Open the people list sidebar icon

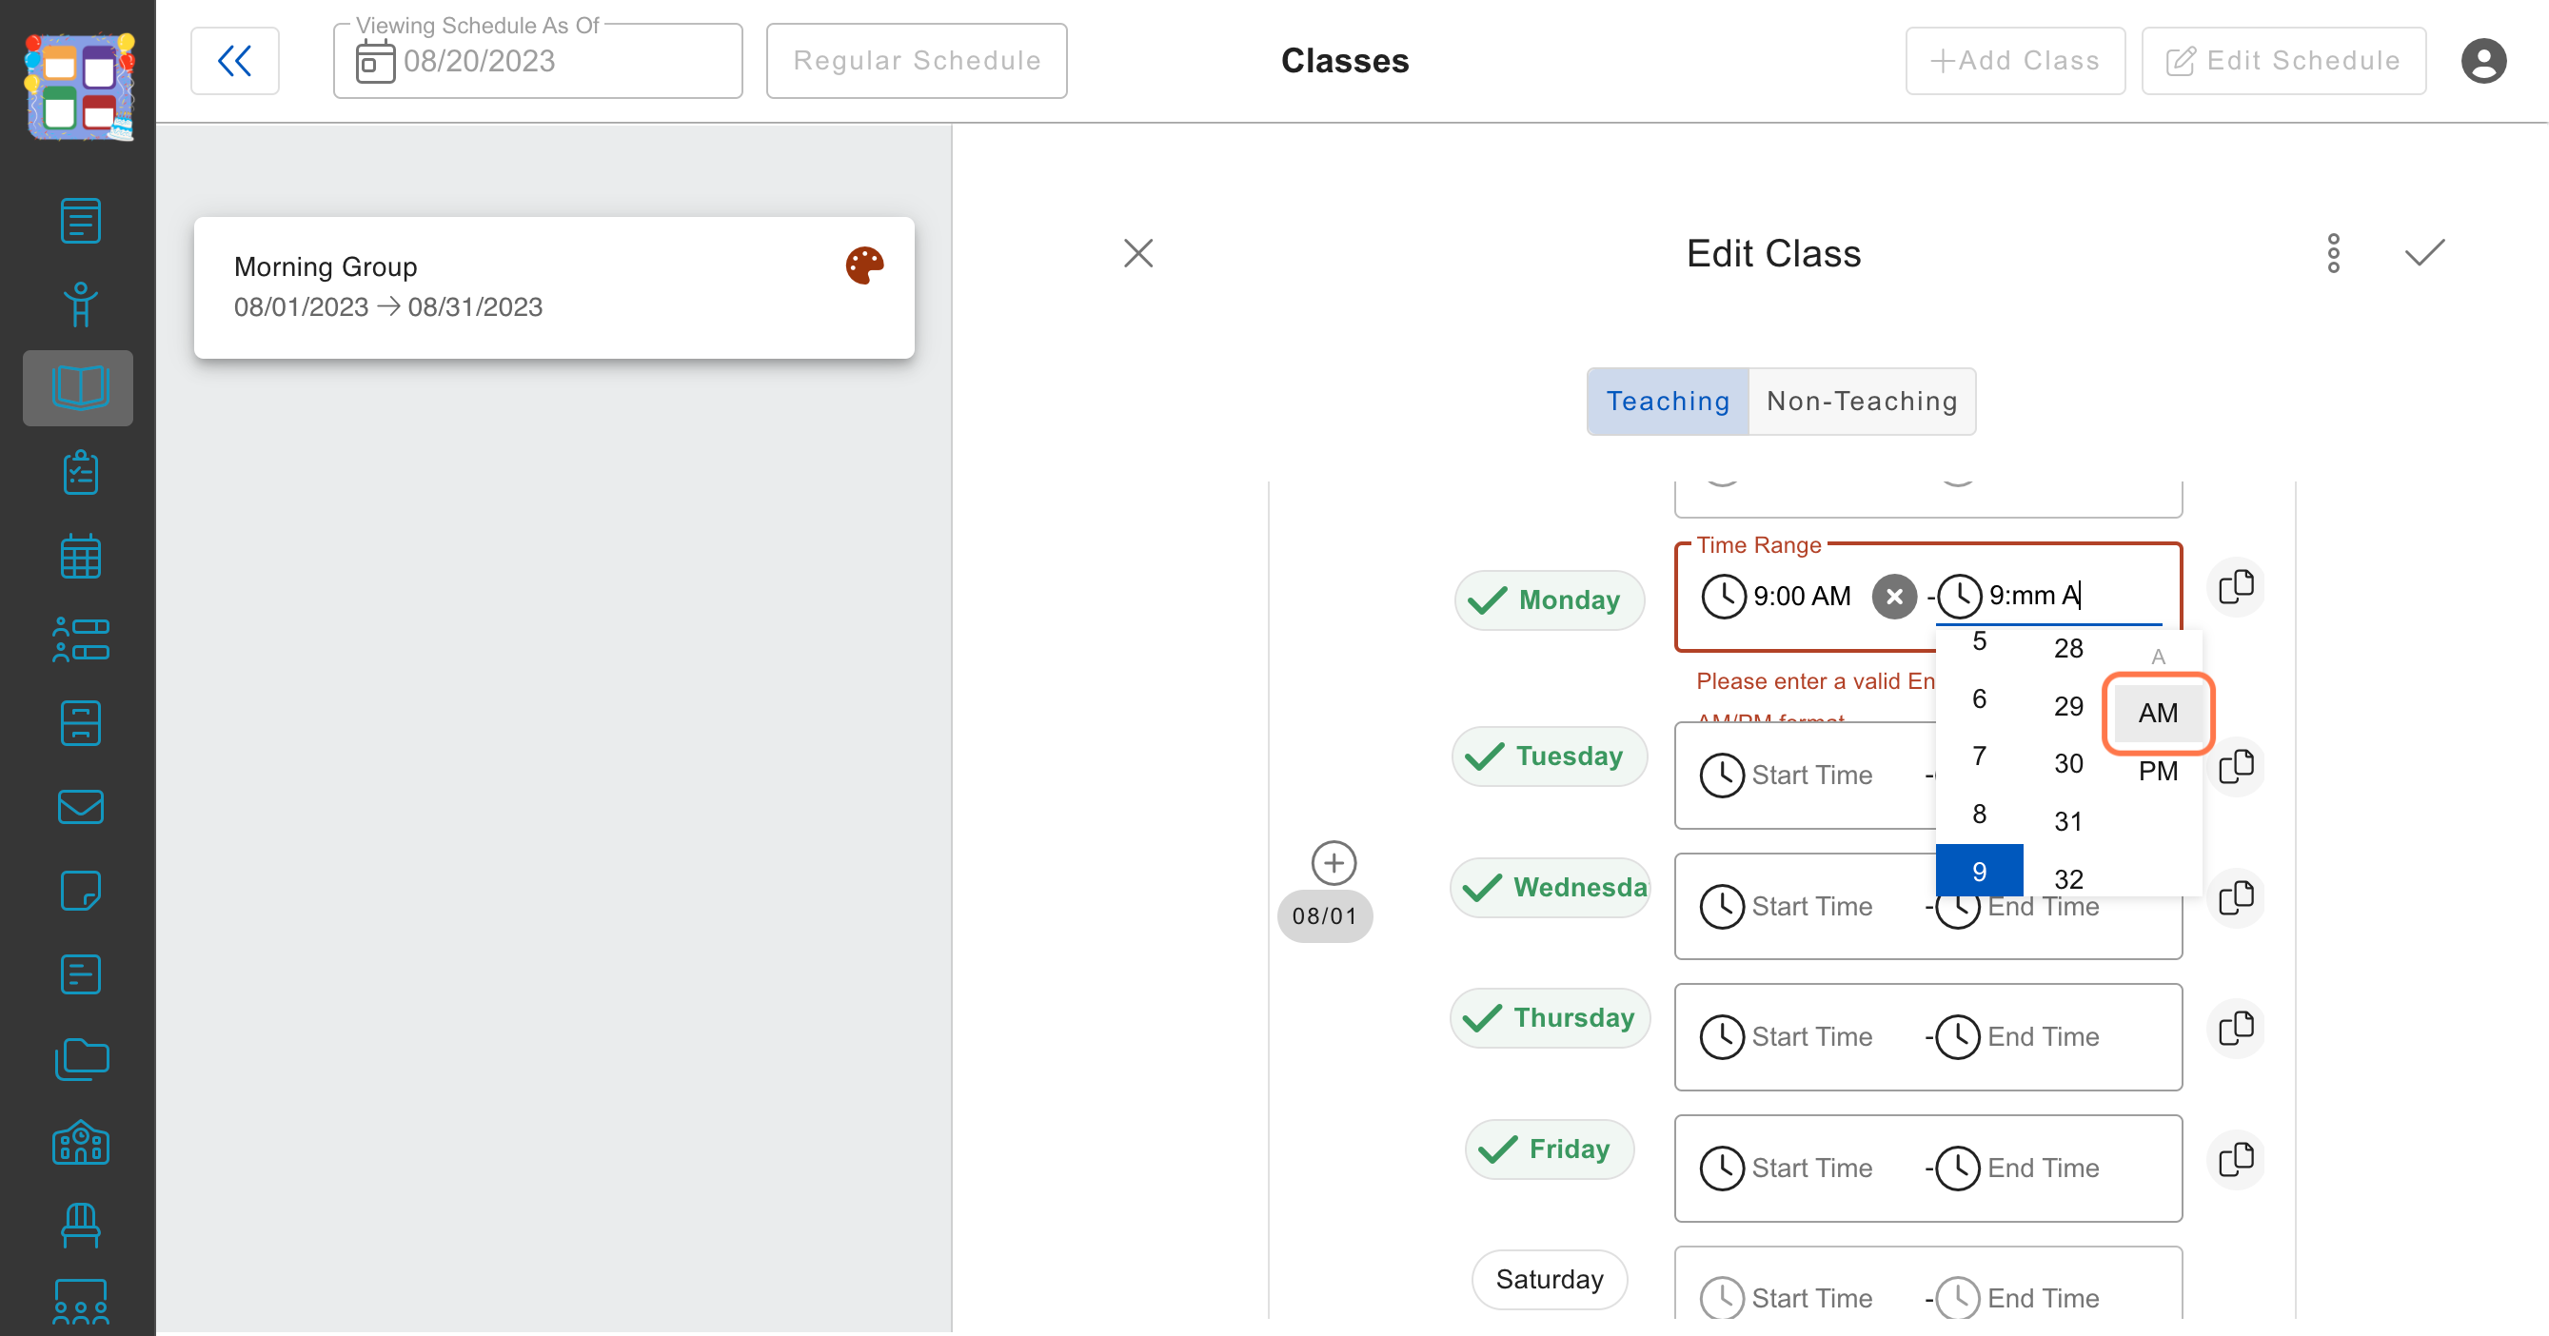(x=80, y=639)
